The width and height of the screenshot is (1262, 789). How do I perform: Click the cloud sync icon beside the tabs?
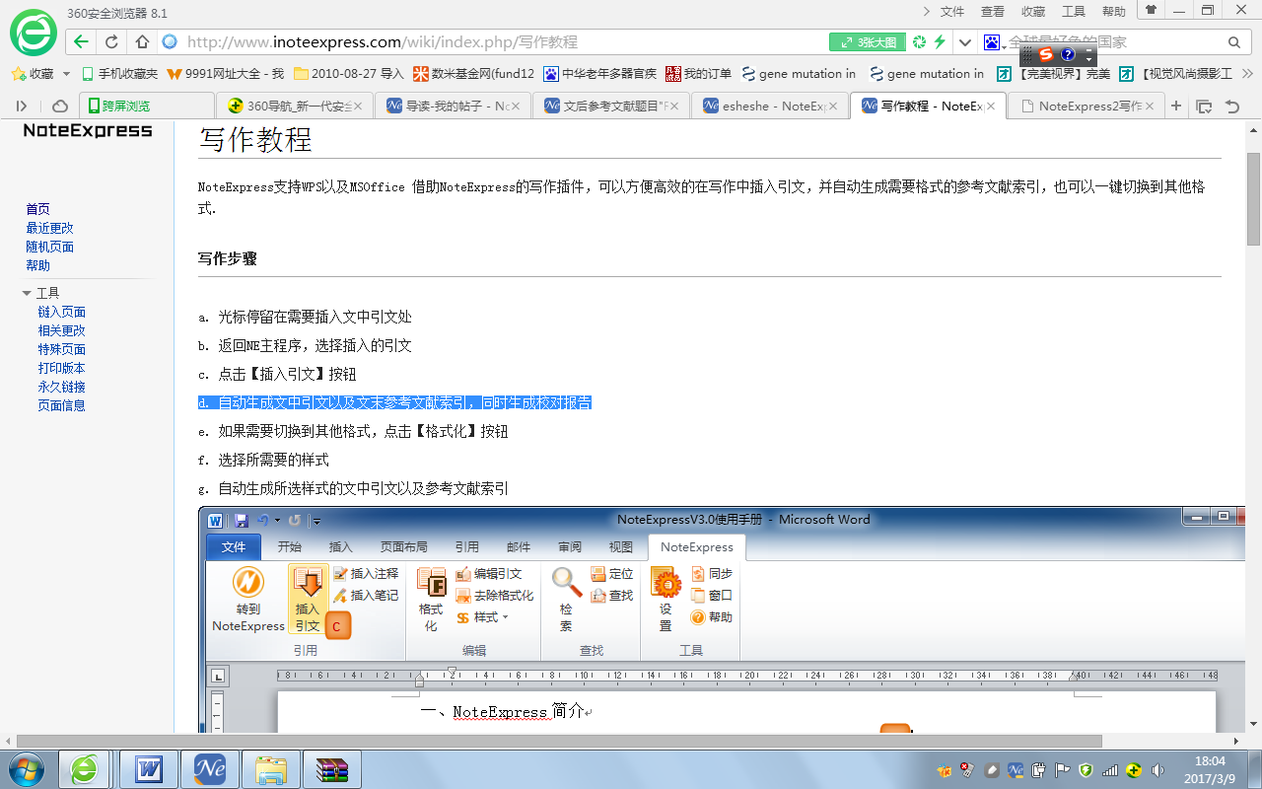click(x=60, y=106)
